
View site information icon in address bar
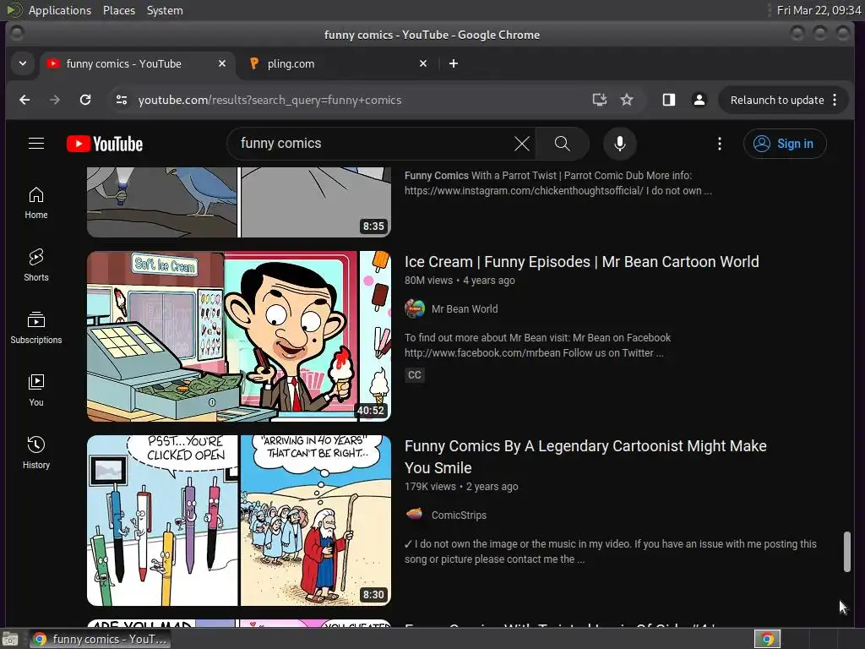click(x=122, y=100)
